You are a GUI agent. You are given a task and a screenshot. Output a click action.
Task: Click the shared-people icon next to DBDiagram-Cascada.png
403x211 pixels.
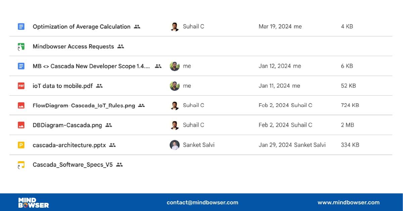[x=108, y=125]
